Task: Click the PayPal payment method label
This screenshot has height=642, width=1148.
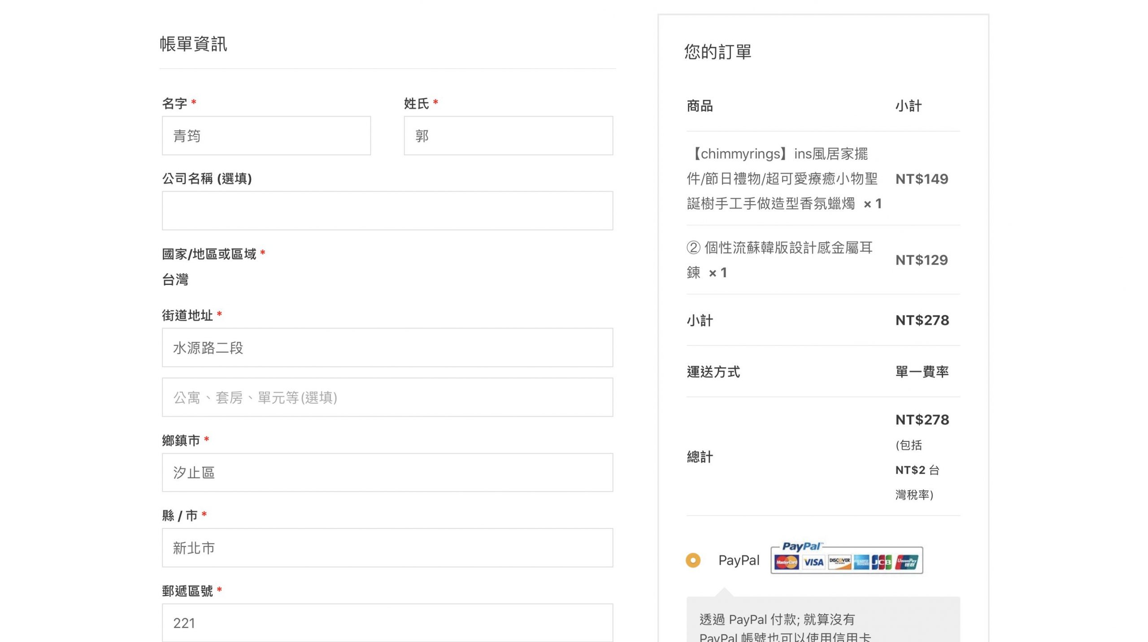Action: (x=739, y=560)
